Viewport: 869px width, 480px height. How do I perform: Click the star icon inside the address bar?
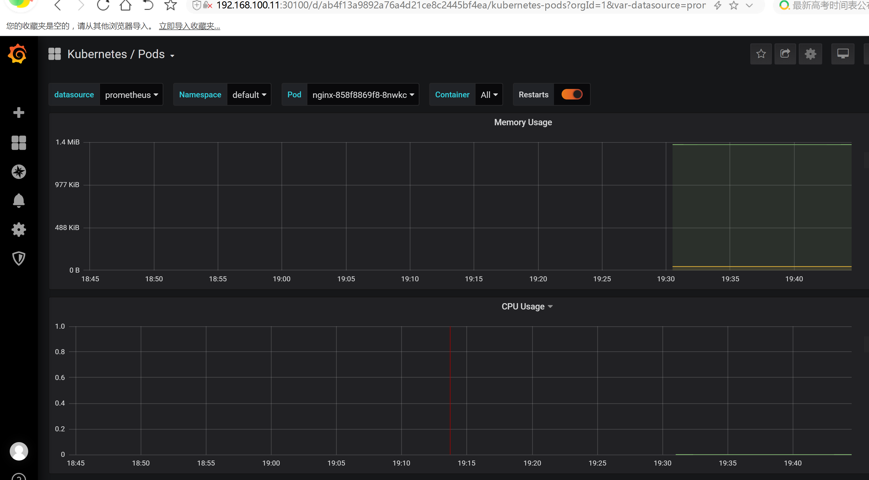pos(733,5)
